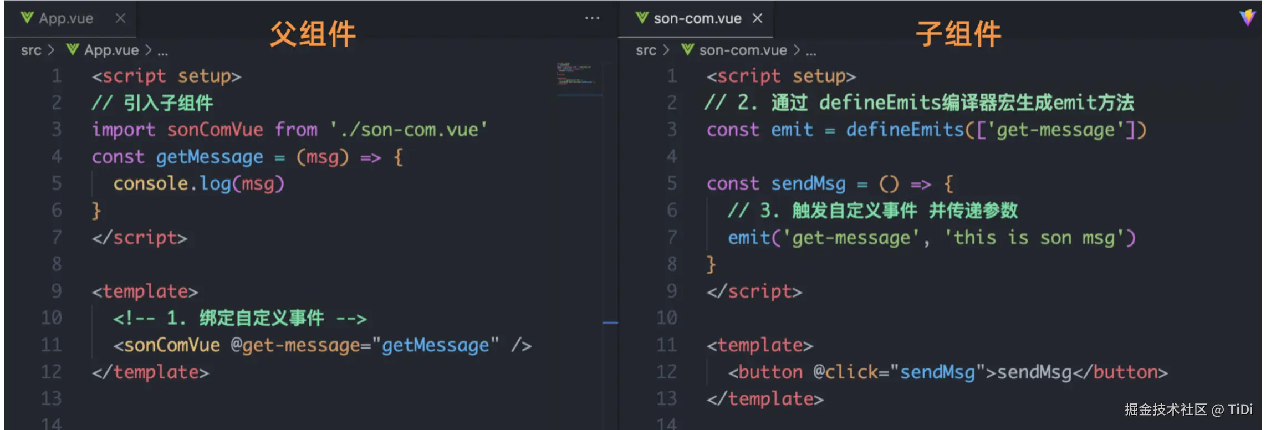Image resolution: width=1266 pixels, height=430 pixels.
Task: Select src breadcrumb in App.vue editor
Action: [x=31, y=50]
